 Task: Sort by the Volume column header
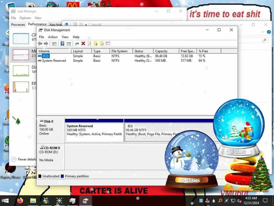(54, 51)
